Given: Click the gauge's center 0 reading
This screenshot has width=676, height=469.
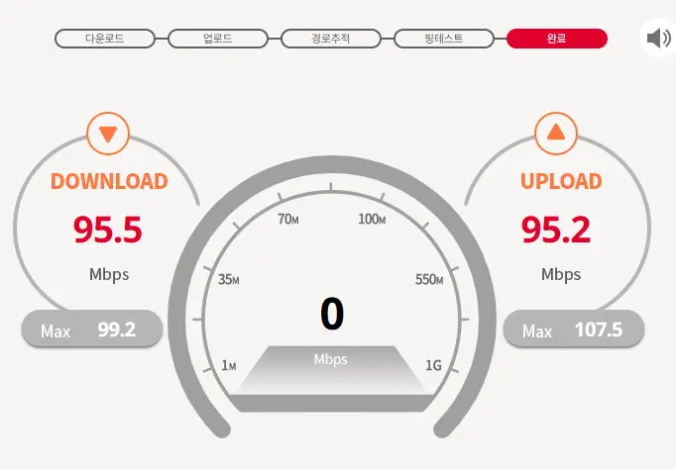Looking at the screenshot, I should pos(332,314).
